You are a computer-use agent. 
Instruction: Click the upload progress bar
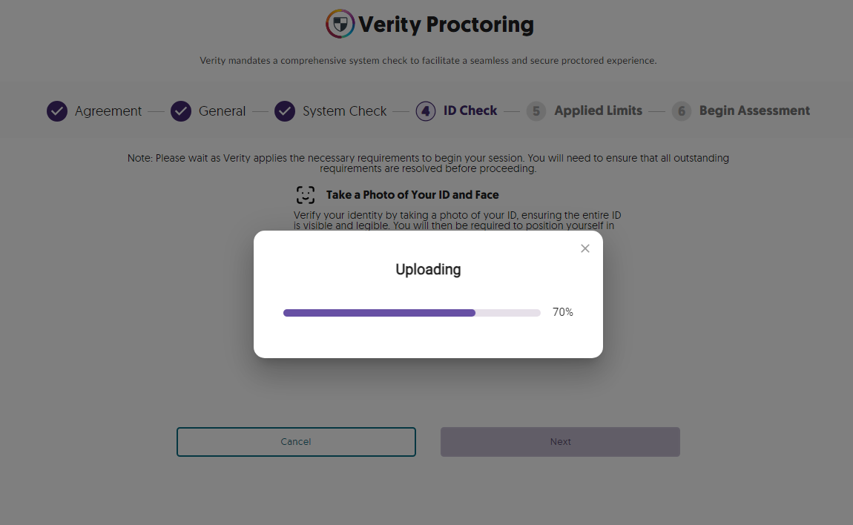[412, 313]
